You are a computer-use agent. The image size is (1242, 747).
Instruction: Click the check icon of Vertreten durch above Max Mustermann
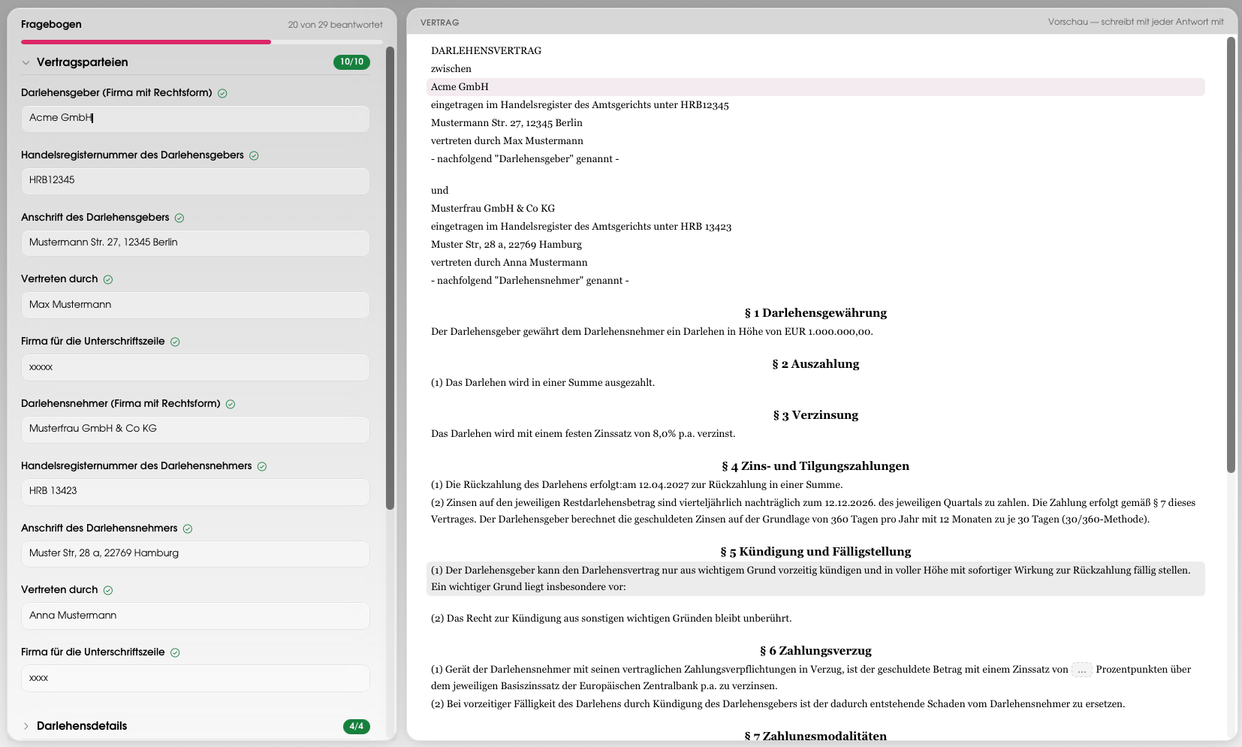[x=108, y=279]
